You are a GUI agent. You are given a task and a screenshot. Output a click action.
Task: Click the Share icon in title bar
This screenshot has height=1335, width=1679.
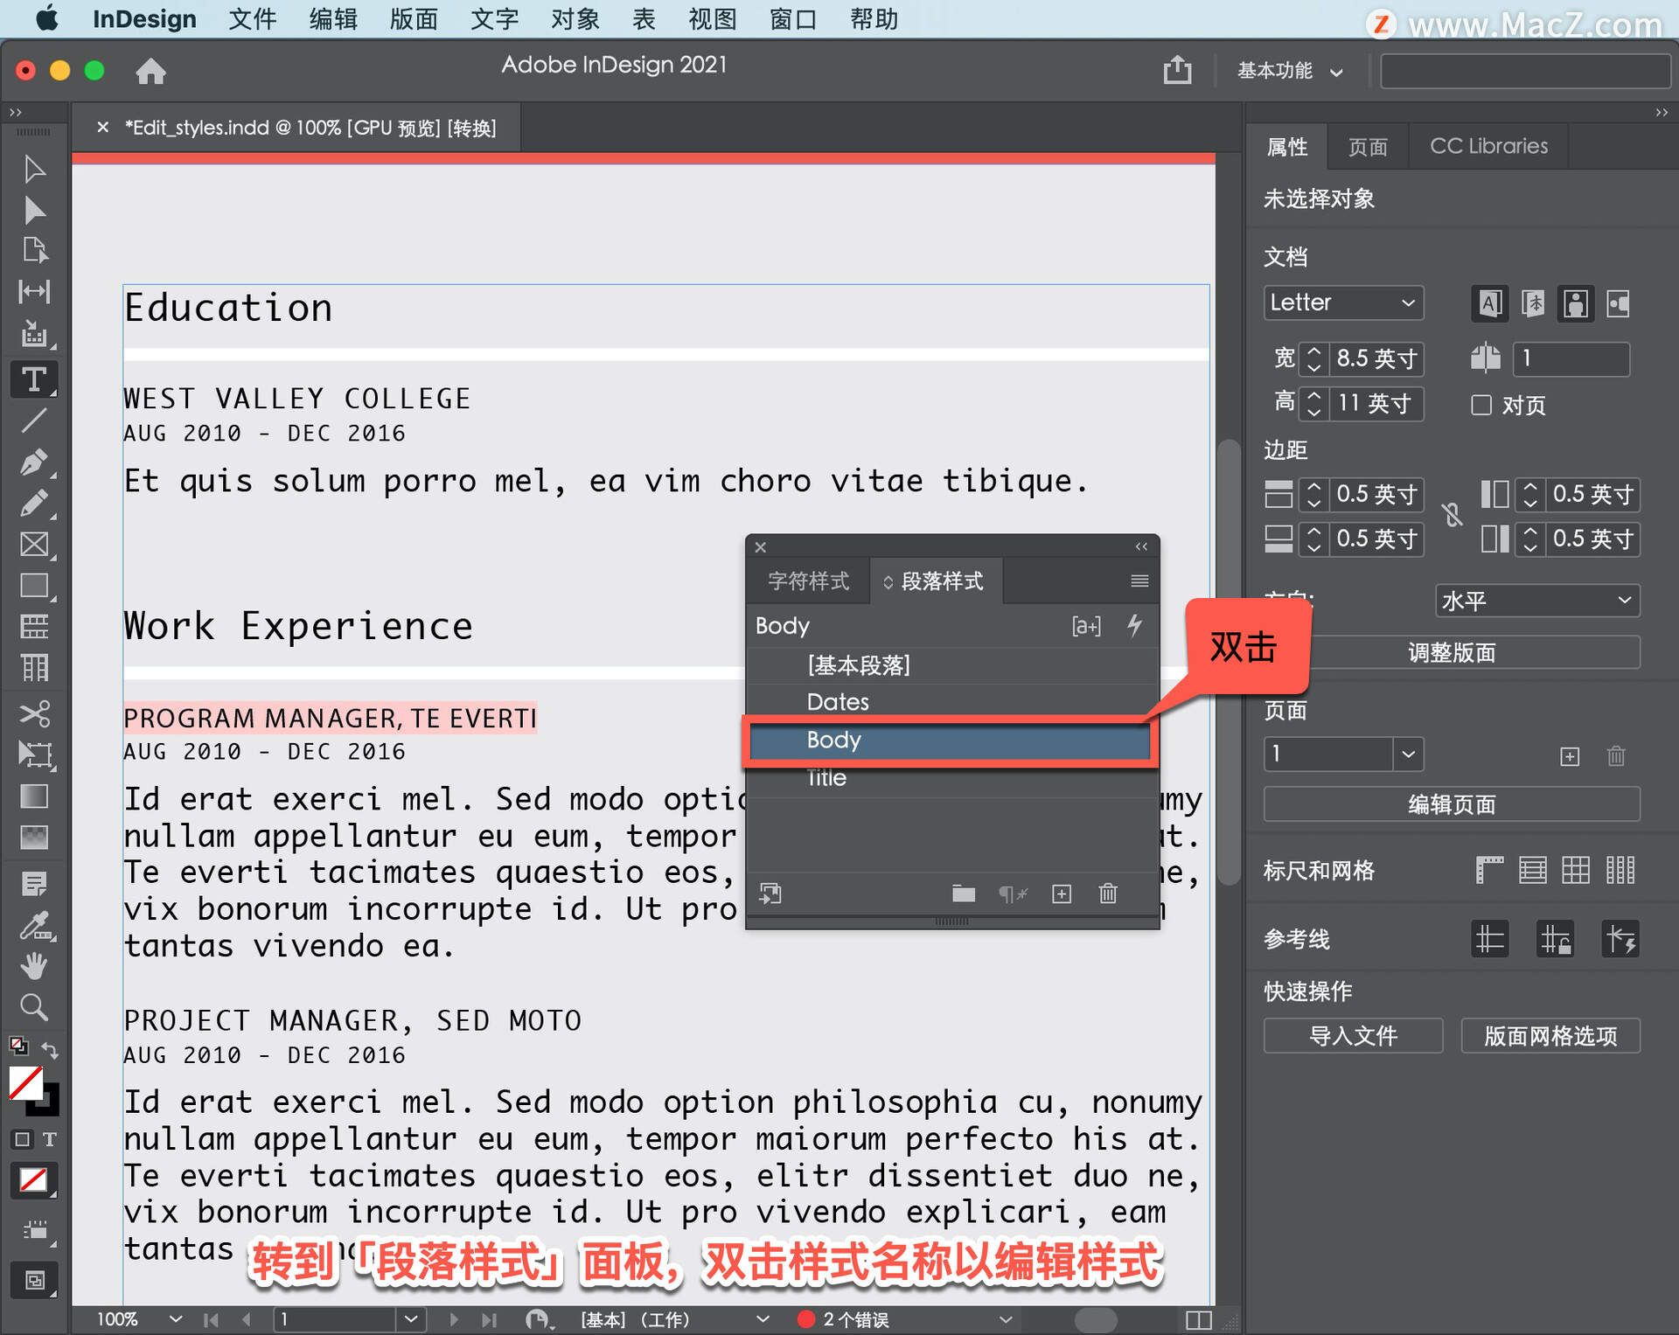coord(1177,70)
